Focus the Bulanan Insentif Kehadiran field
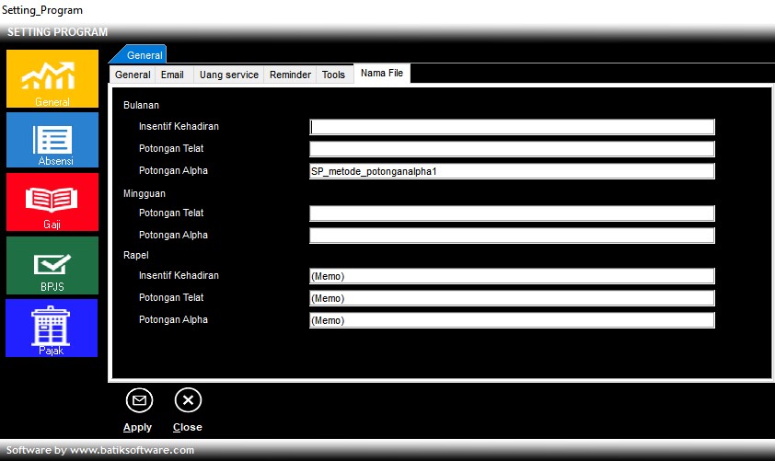 [x=512, y=127]
